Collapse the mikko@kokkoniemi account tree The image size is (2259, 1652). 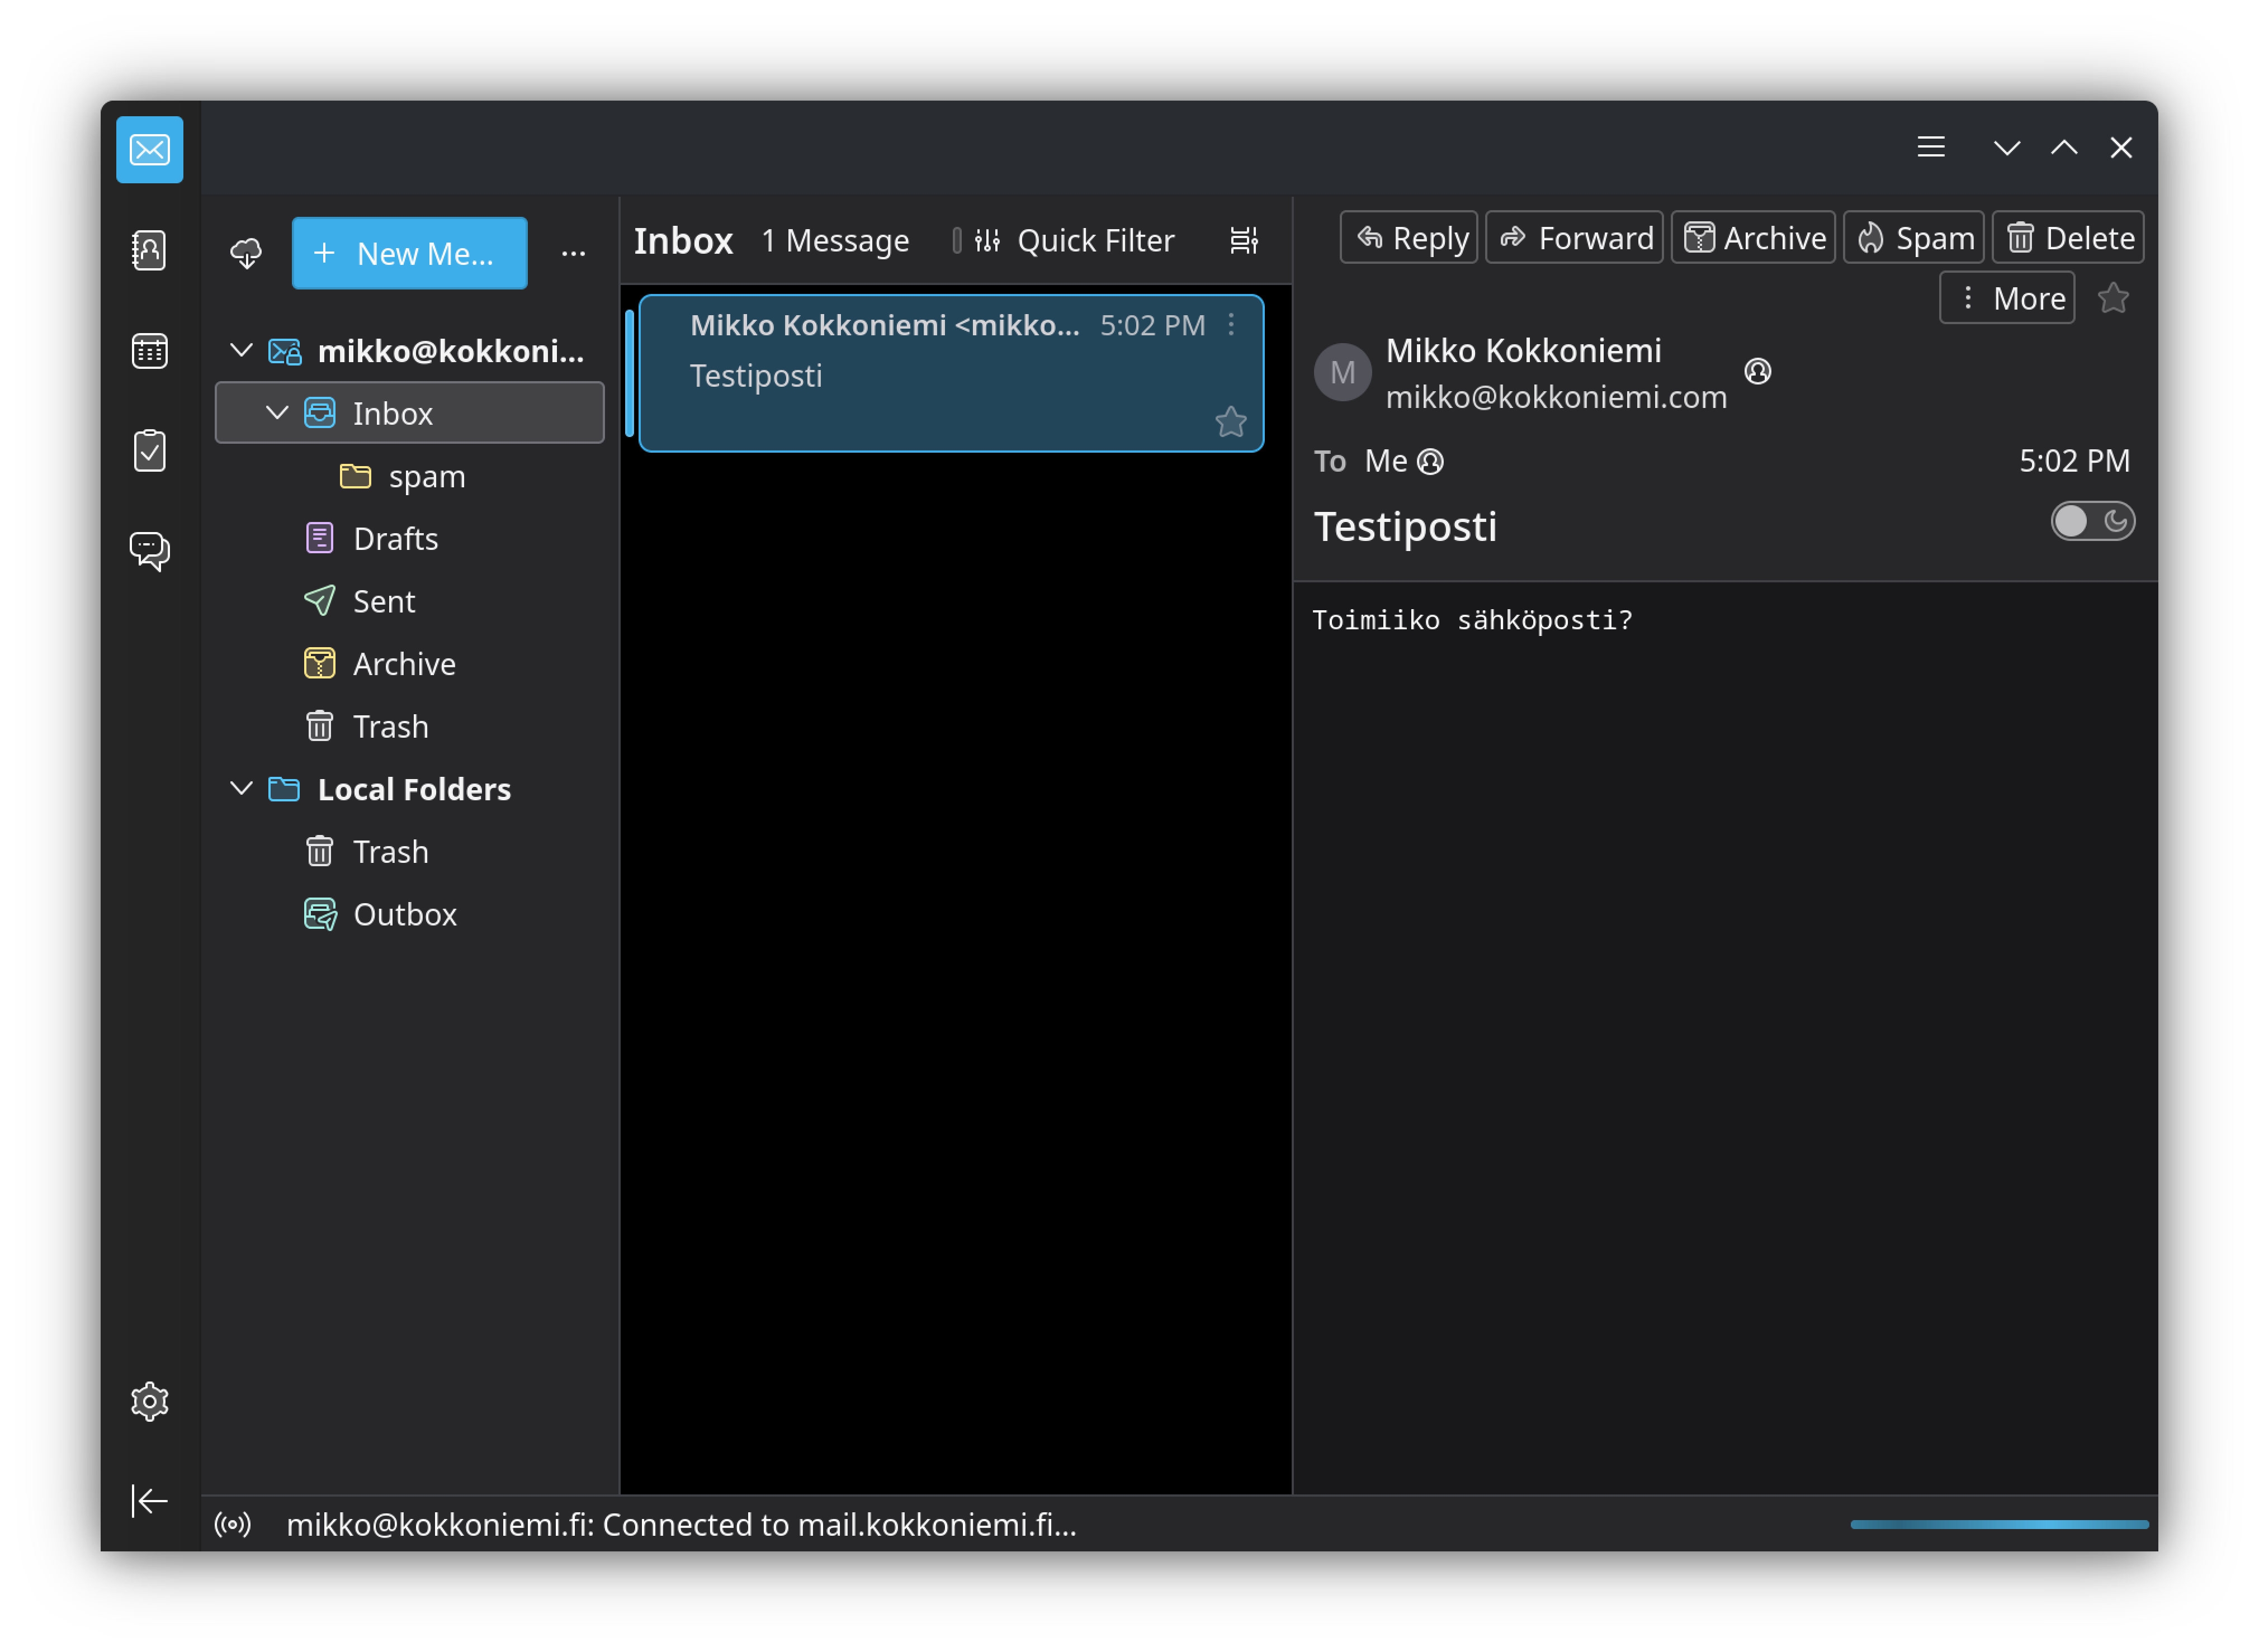tap(241, 351)
